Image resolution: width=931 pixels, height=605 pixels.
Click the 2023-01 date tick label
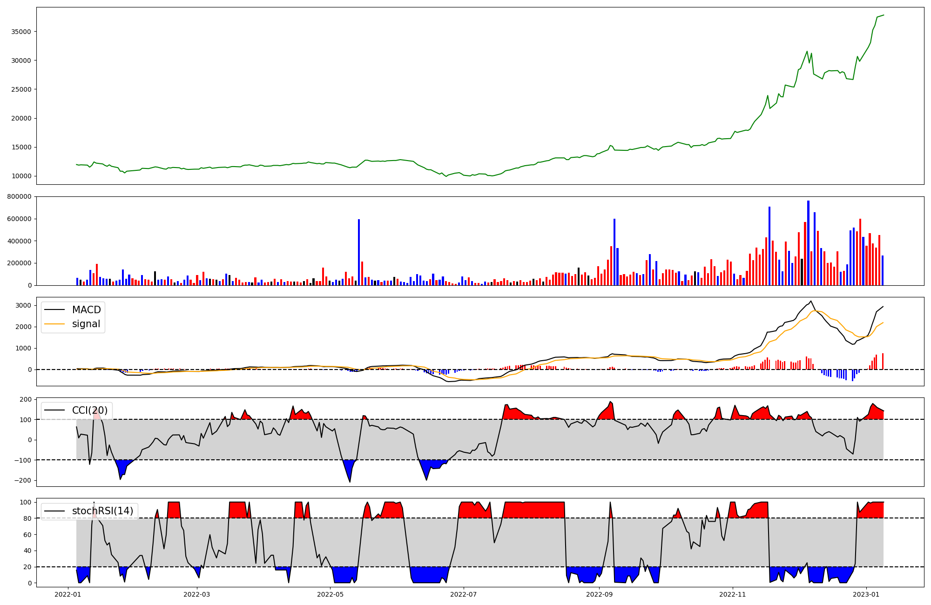point(866,594)
